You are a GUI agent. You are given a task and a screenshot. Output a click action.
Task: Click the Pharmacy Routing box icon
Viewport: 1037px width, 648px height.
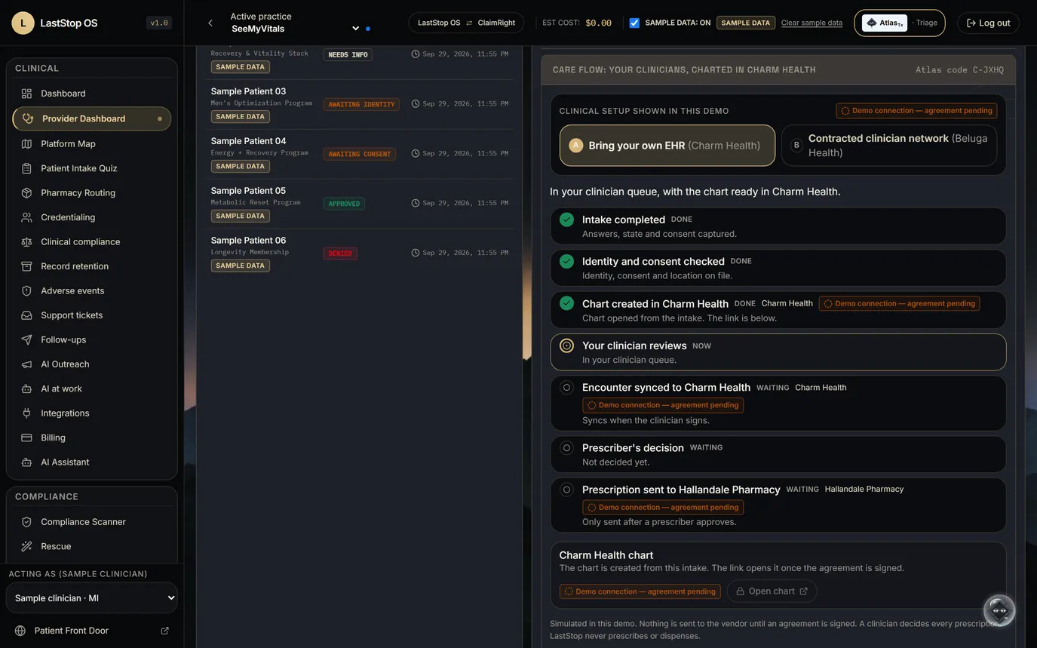(26, 192)
